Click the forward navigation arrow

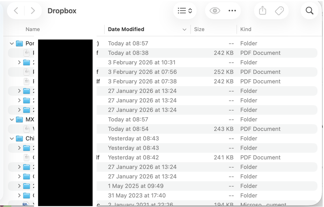(33, 11)
